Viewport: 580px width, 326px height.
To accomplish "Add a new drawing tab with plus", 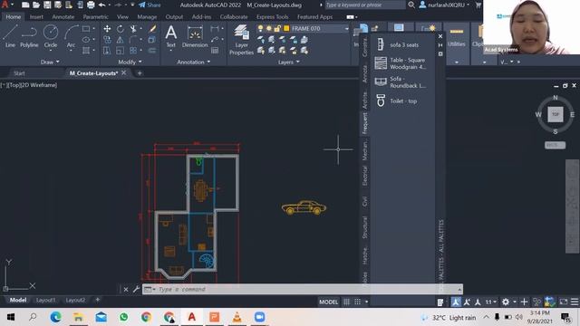I will coord(140,73).
